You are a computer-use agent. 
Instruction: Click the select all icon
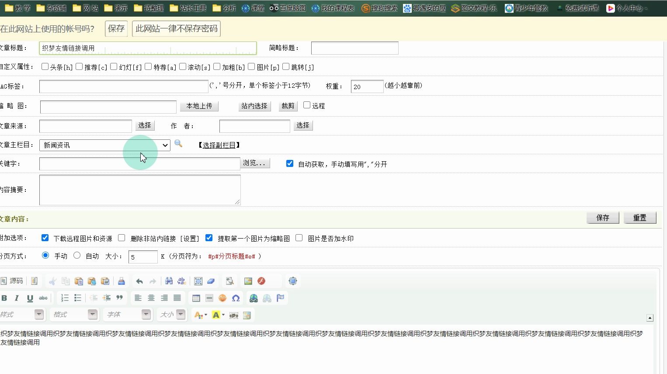tap(198, 281)
